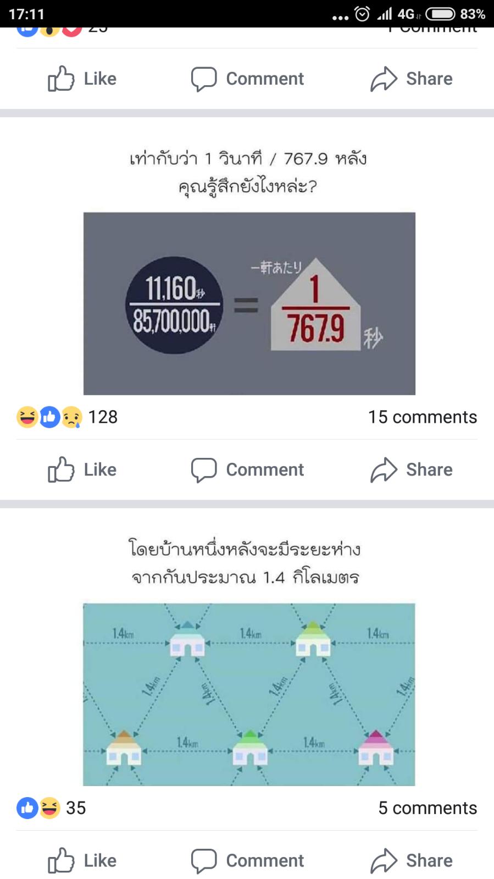Open the 15 comments link
The width and height of the screenshot is (494, 879).
coord(423,417)
